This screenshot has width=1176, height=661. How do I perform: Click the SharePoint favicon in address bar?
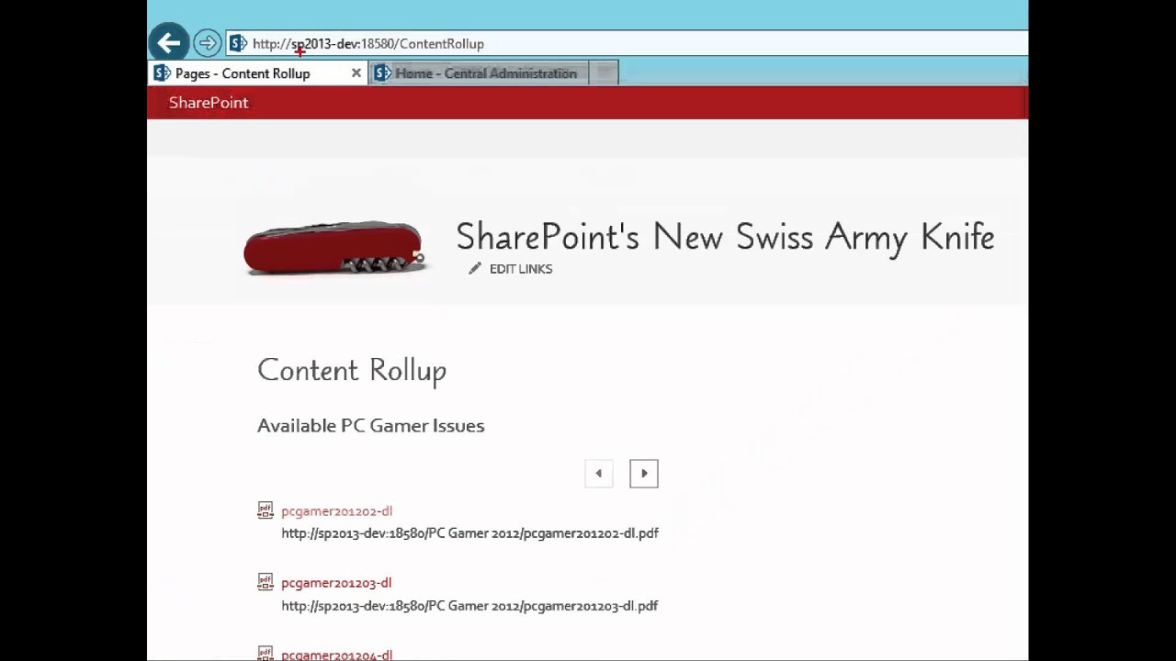(x=238, y=43)
